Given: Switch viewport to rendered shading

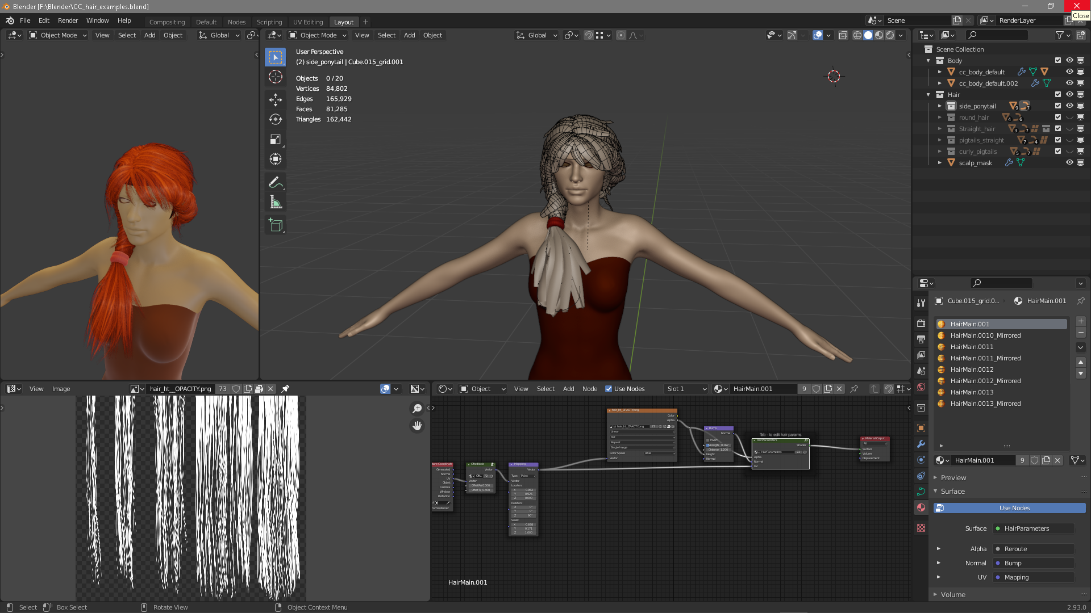Looking at the screenshot, I should coord(890,35).
